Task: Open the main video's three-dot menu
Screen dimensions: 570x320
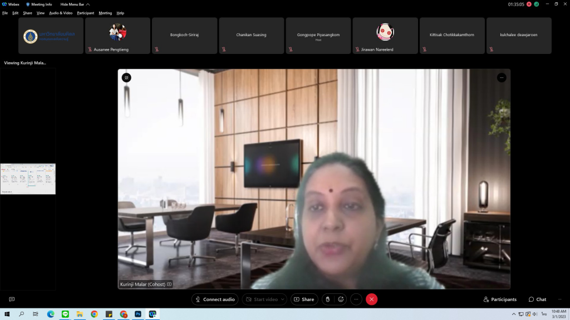Action: [x=502, y=78]
